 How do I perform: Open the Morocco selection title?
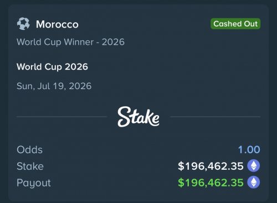pos(57,24)
